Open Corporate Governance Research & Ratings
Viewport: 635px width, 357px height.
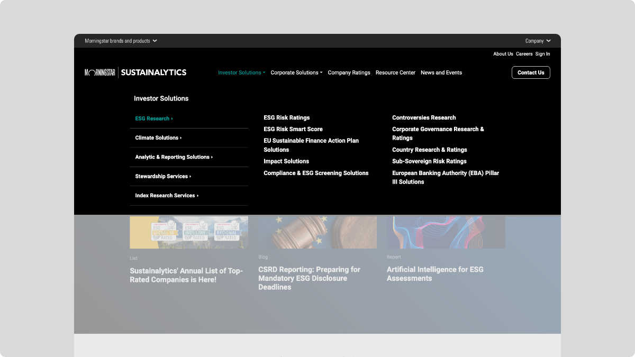[x=438, y=133]
